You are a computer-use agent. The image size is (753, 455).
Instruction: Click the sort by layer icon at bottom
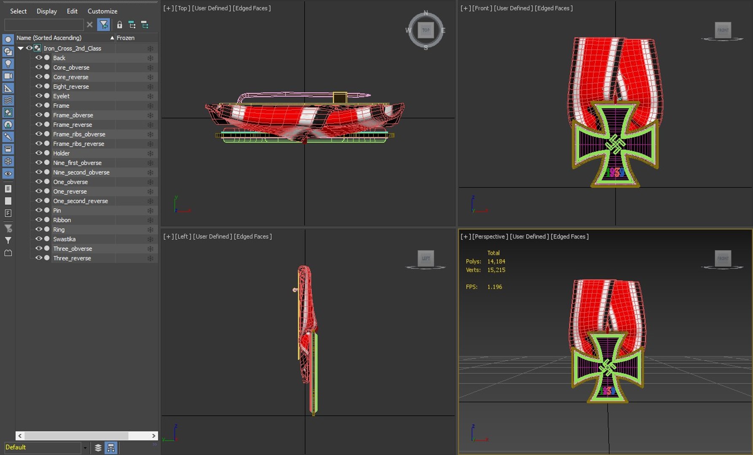pos(98,448)
